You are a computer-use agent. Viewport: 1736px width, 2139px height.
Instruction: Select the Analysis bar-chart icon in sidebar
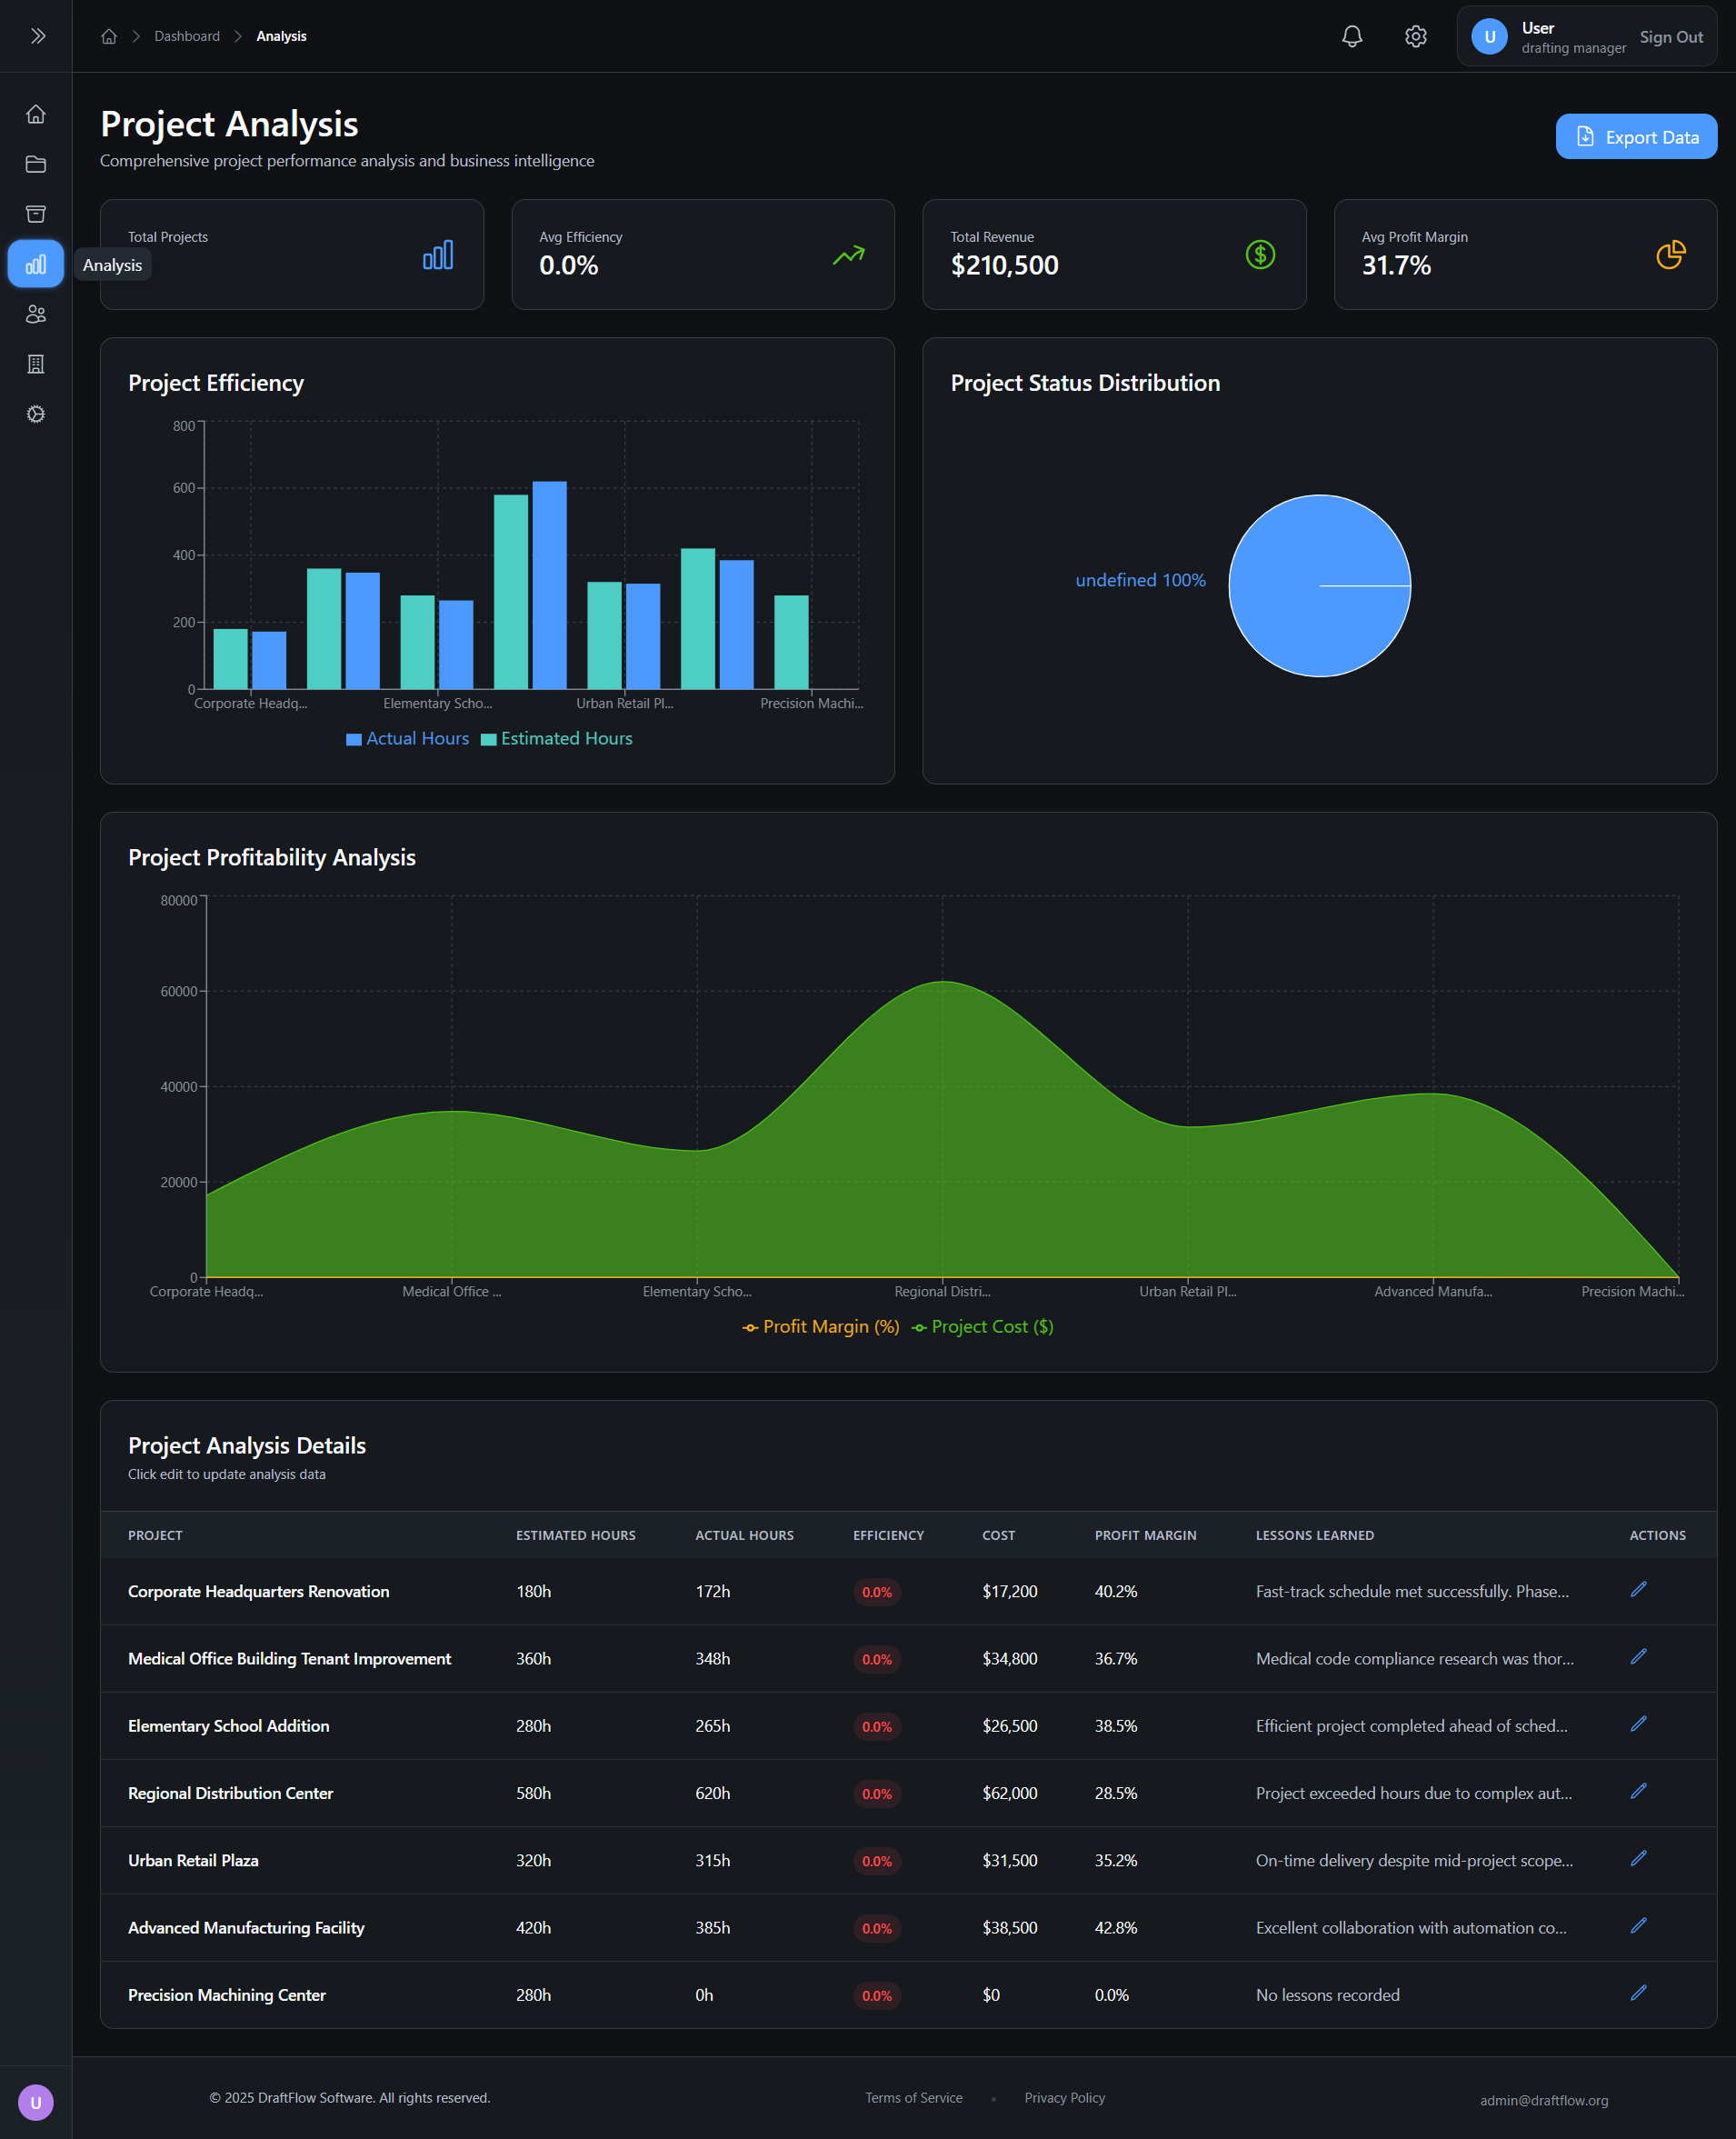pyautogui.click(x=36, y=264)
